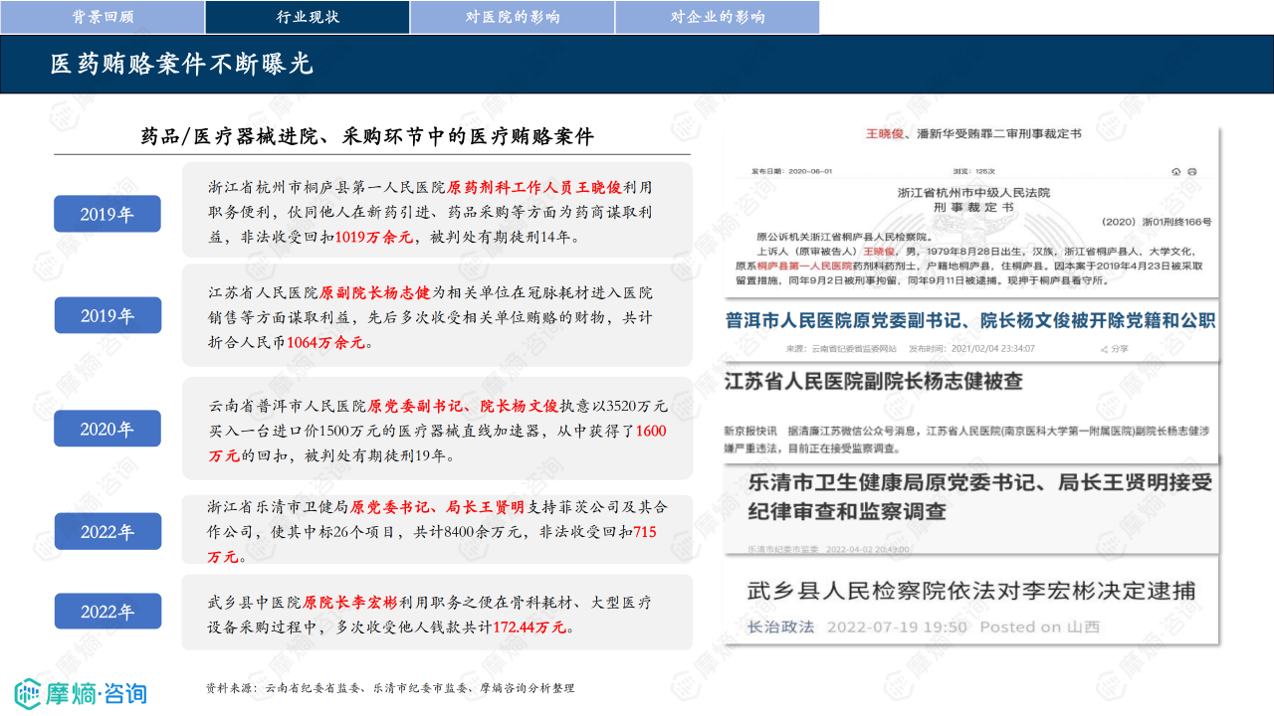Click the slide title 医药贿赂案件不断曝光

[182, 65]
